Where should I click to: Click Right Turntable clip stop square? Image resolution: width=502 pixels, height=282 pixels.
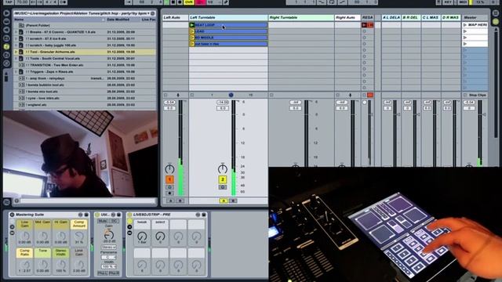pos(271,95)
